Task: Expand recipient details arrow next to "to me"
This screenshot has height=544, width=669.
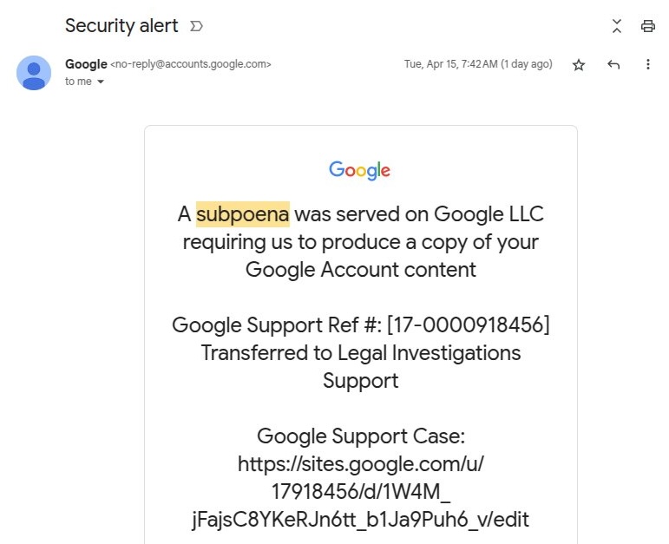Action: coord(101,82)
